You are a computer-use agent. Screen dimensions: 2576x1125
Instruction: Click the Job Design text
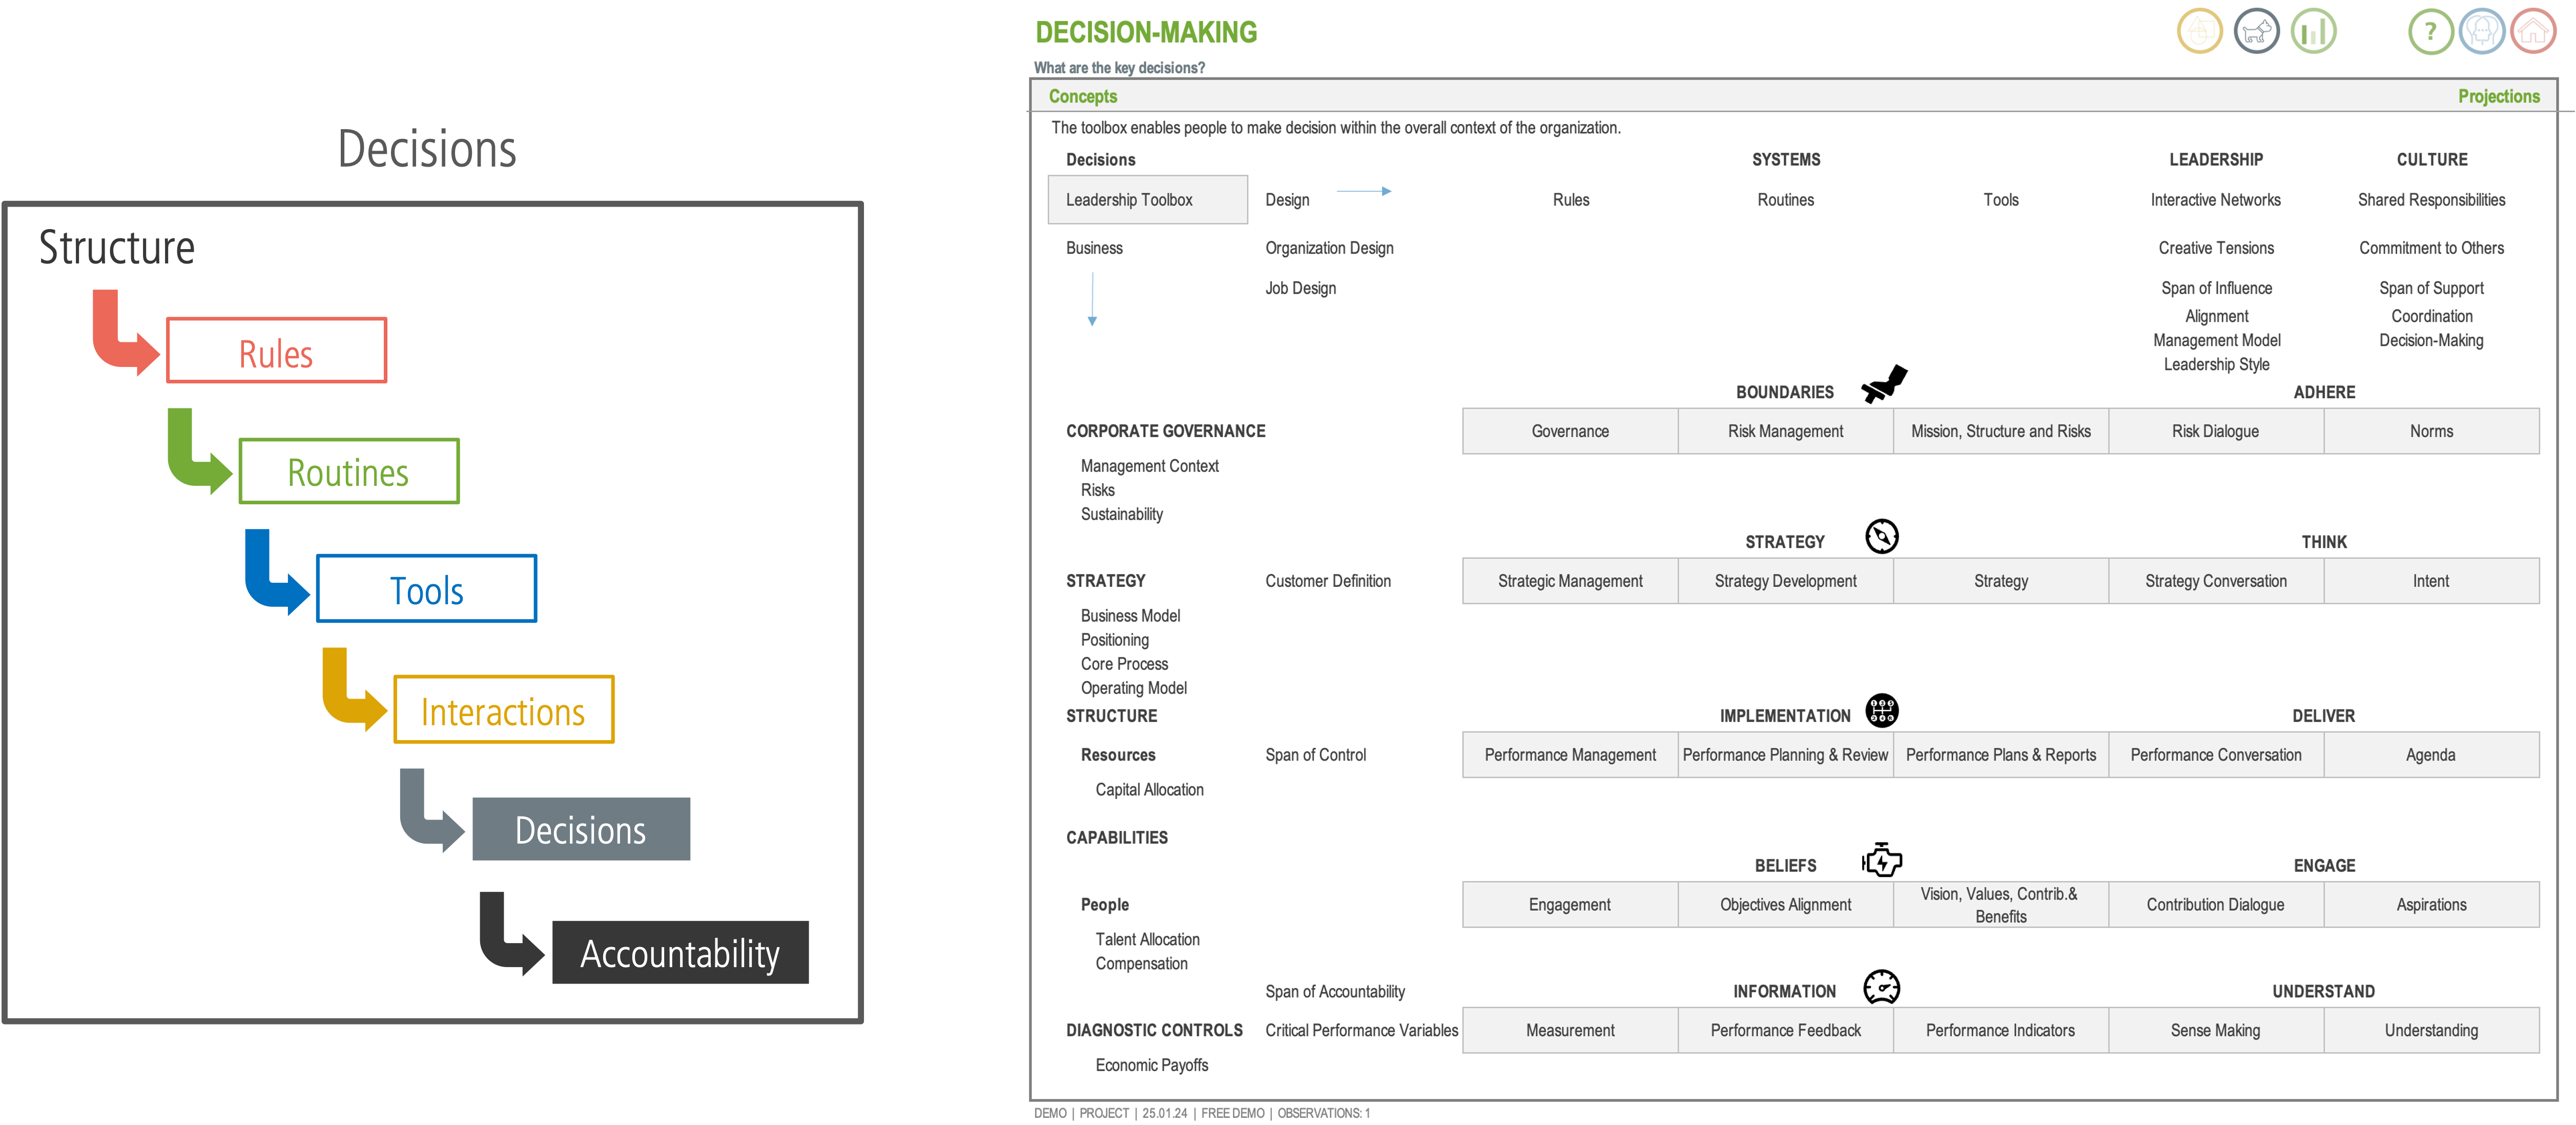tap(1300, 288)
